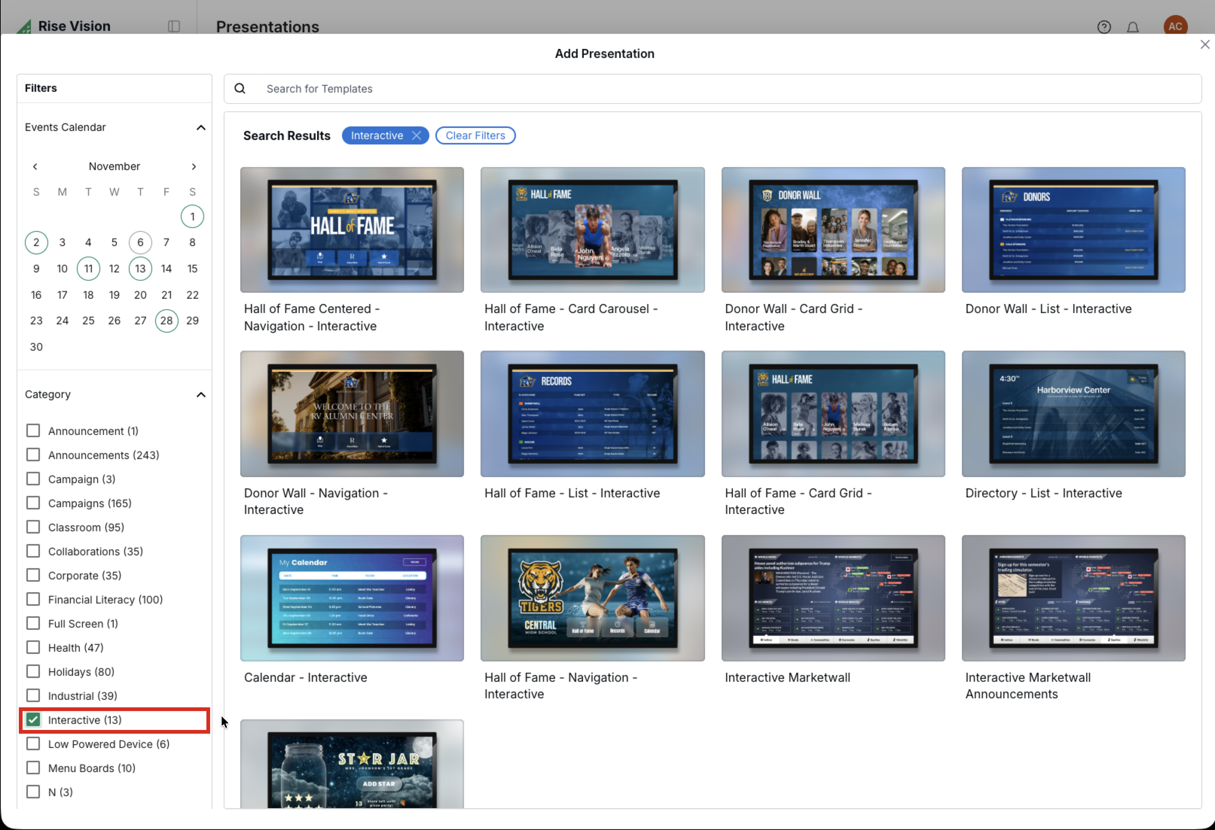Open the AC user avatar

1175,26
